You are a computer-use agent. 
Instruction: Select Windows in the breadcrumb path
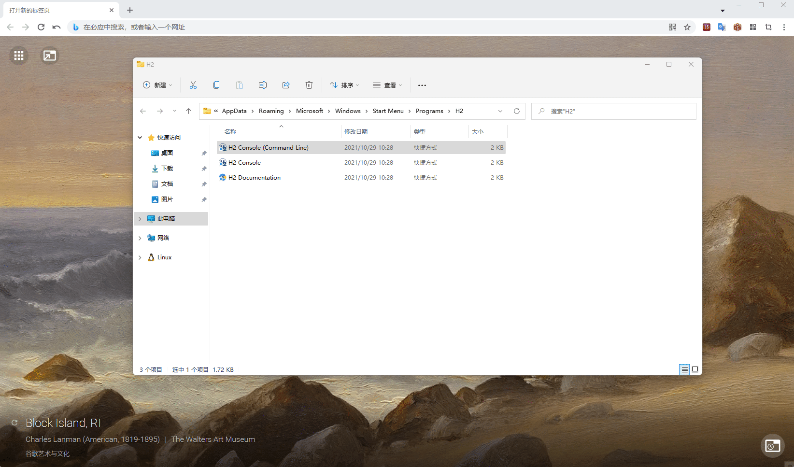(x=348, y=111)
